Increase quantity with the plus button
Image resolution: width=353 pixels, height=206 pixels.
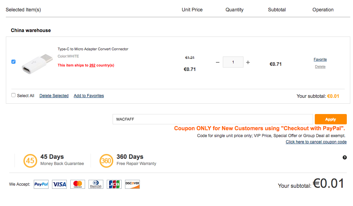click(248, 62)
